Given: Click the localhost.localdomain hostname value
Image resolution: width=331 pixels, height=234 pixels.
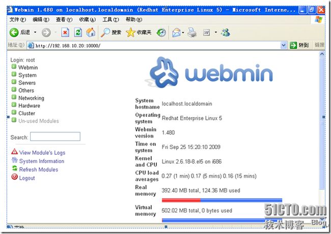Looking at the screenshot, I should pyautogui.click(x=187, y=103).
